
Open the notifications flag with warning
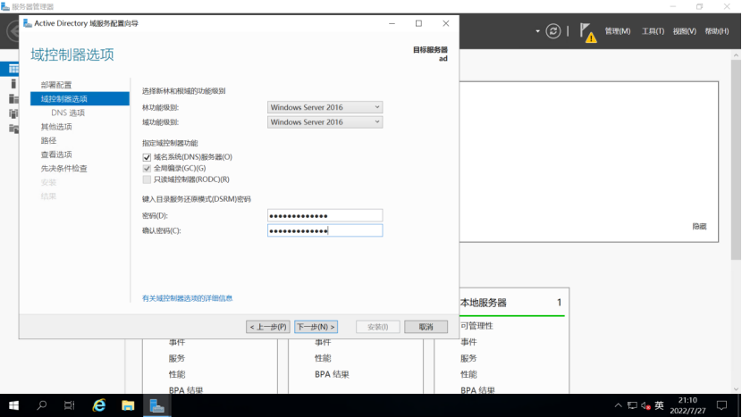point(587,32)
